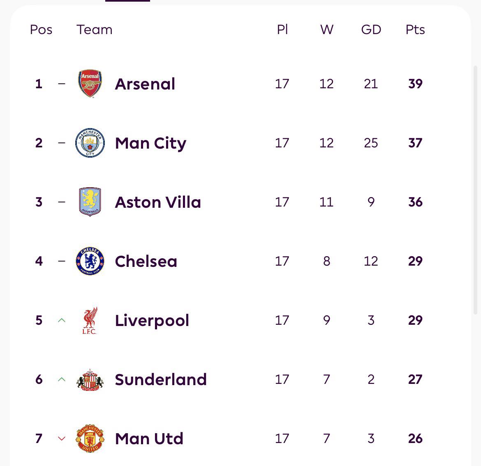
Task: Click the Pos column header
Action: pyautogui.click(x=41, y=30)
